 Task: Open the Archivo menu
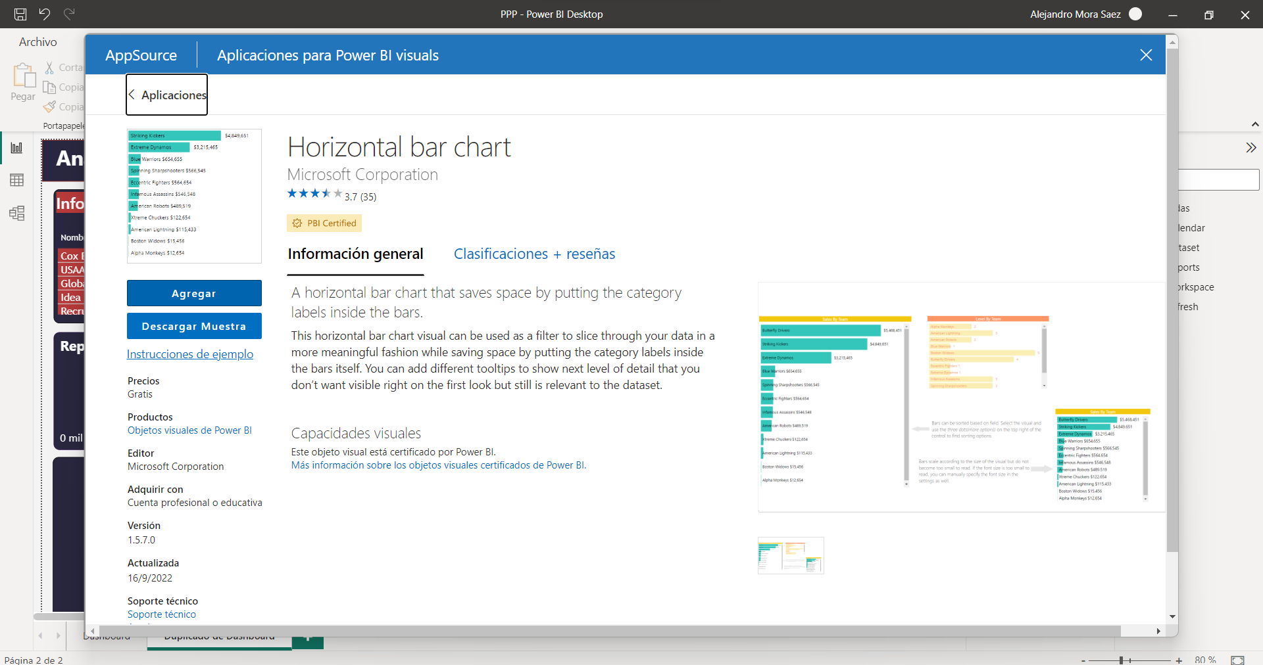coord(37,42)
